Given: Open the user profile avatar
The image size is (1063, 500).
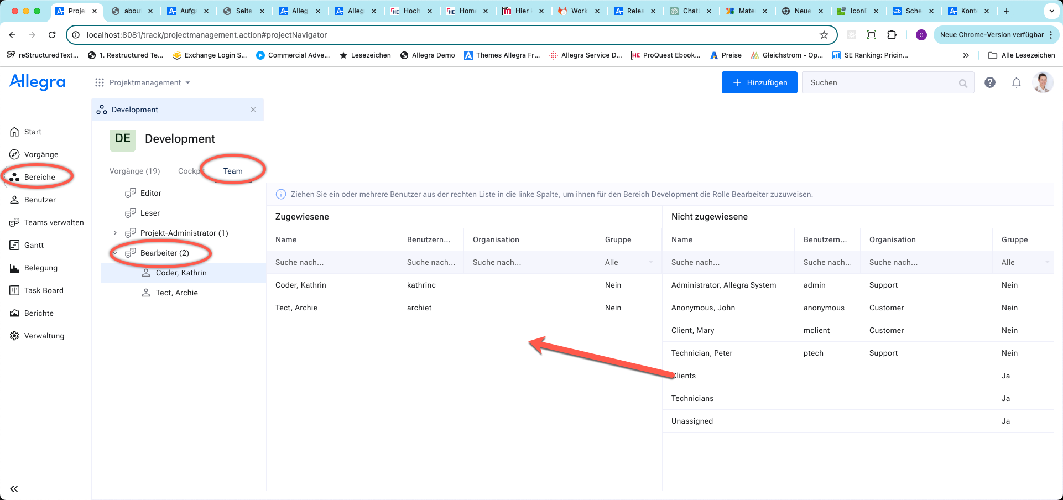Looking at the screenshot, I should (1043, 82).
